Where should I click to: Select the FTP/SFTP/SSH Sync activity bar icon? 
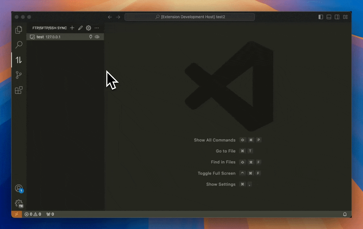pyautogui.click(x=18, y=59)
